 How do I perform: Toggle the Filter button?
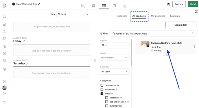point(104,34)
